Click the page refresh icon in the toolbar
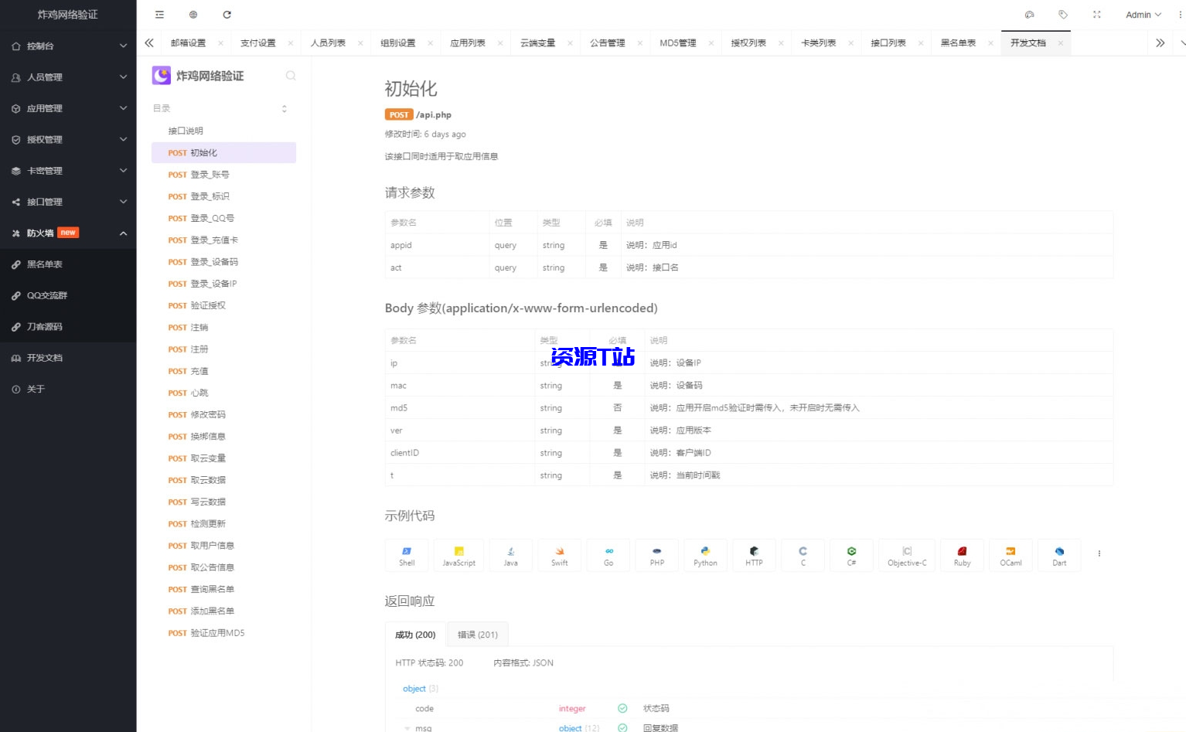The width and height of the screenshot is (1186, 732). click(227, 14)
